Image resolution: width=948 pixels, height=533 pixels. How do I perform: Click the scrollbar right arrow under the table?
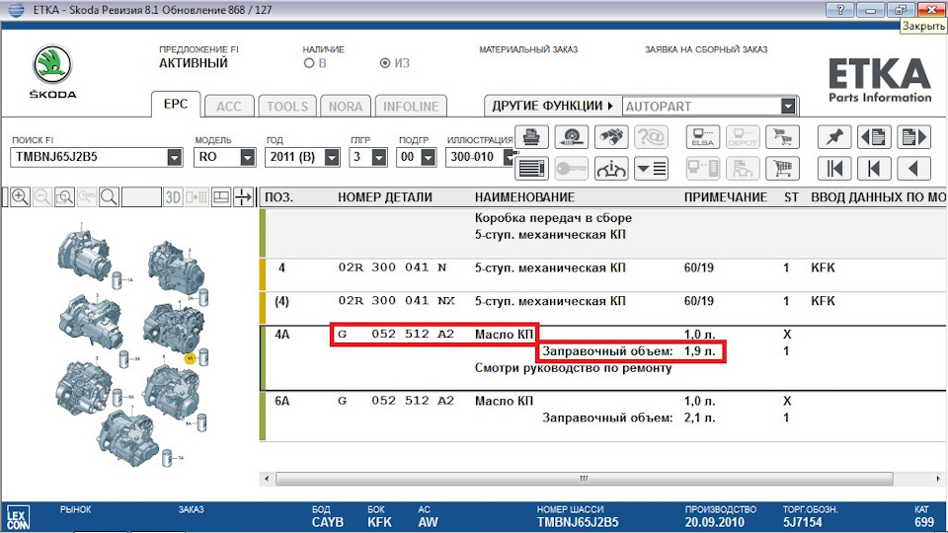(x=938, y=479)
